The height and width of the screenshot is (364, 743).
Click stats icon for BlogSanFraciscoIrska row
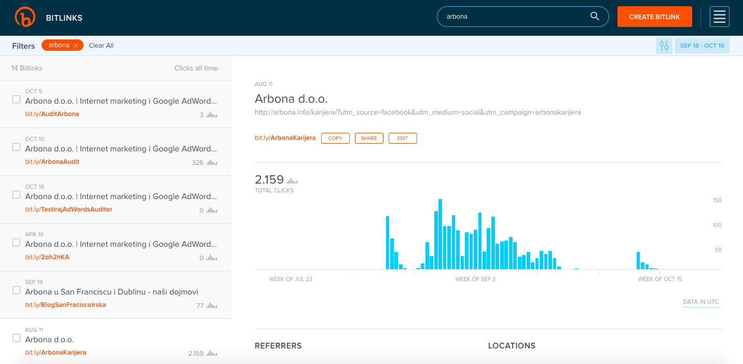212,306
